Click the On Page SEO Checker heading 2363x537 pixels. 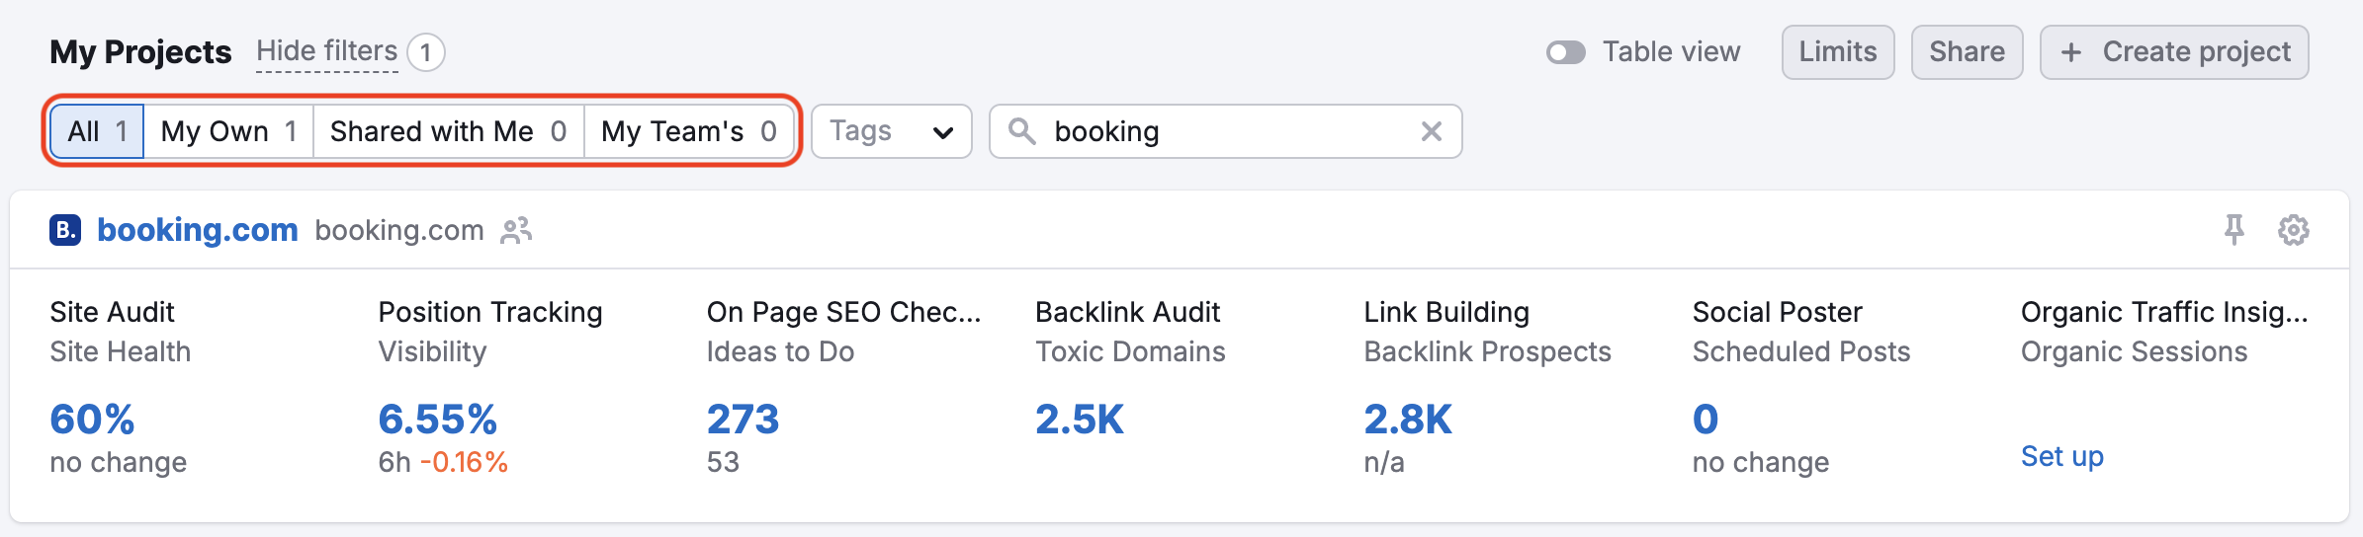844,312
